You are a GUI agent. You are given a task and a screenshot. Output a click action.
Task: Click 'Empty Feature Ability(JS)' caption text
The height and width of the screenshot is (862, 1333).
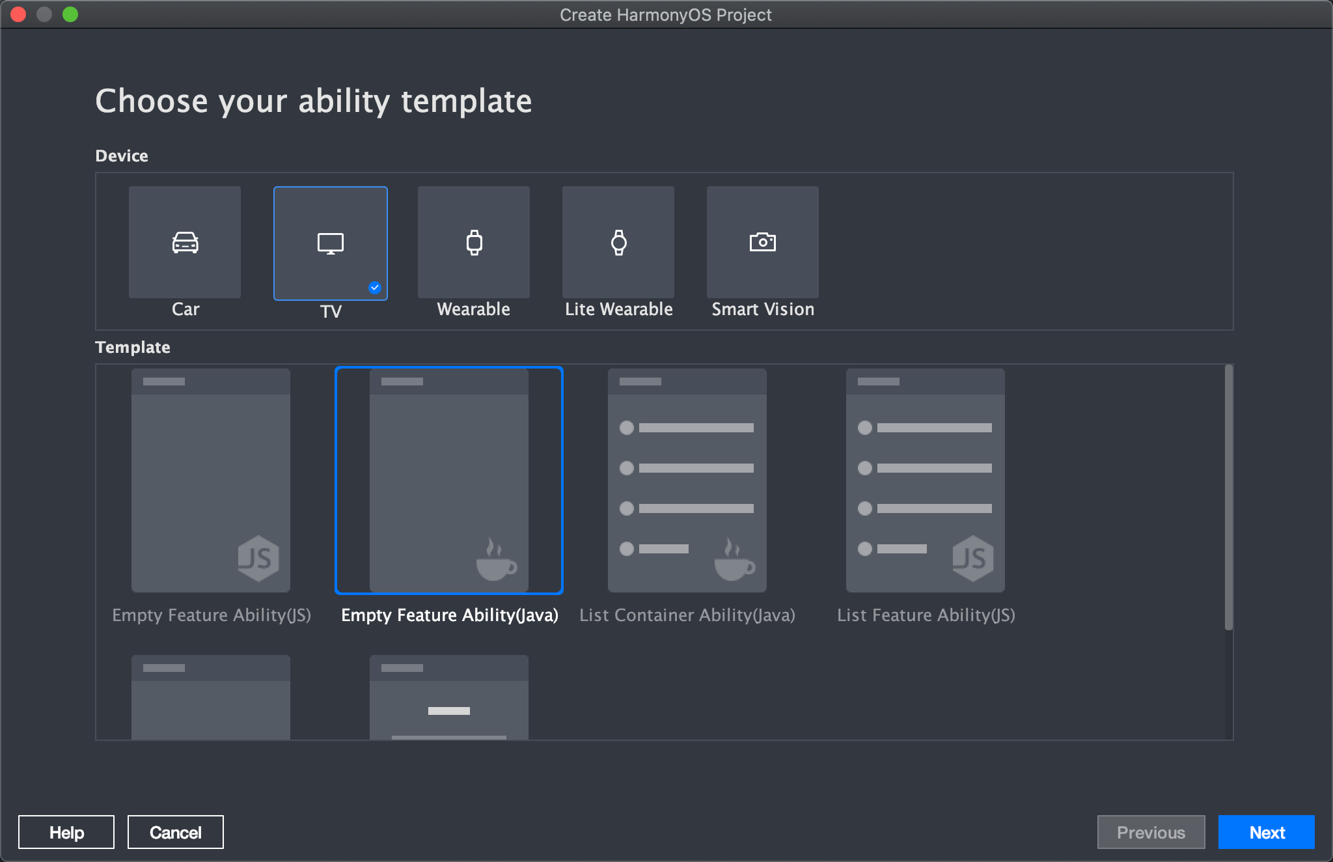[x=212, y=615]
